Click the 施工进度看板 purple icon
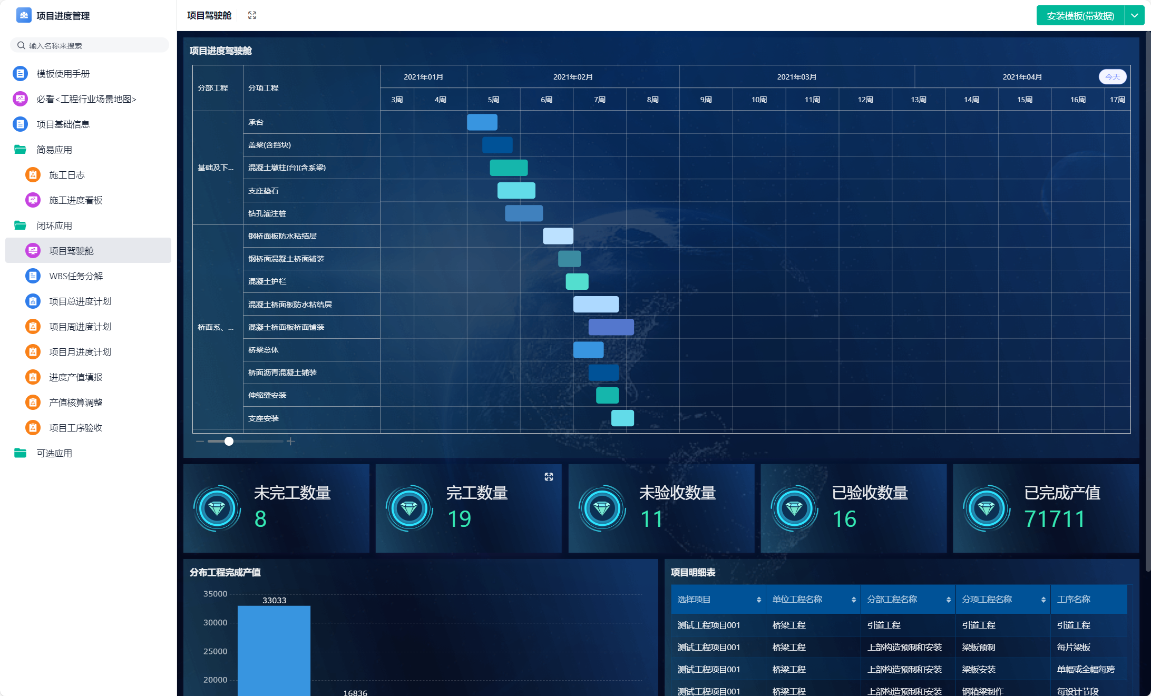Screen dimensions: 1151x696 [x=33, y=200]
